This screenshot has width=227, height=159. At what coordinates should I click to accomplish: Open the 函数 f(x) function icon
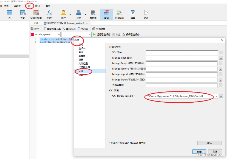click(49, 15)
